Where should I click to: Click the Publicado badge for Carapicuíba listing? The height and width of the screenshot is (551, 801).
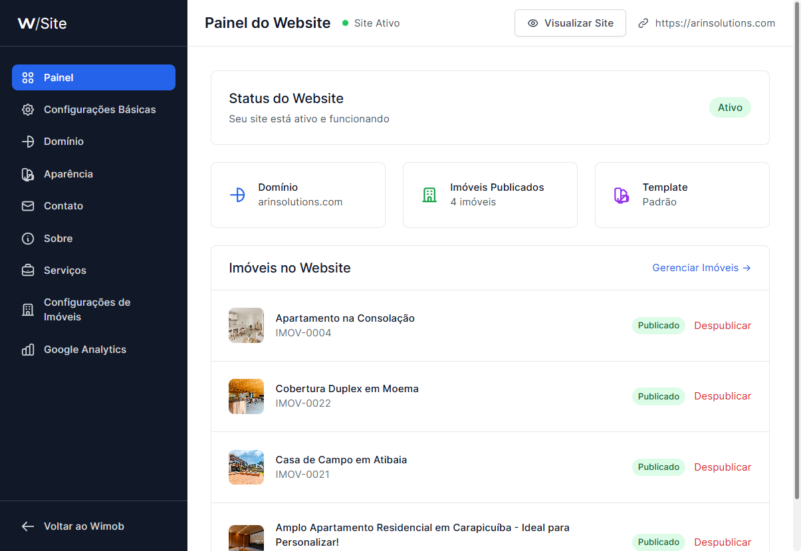(x=659, y=542)
